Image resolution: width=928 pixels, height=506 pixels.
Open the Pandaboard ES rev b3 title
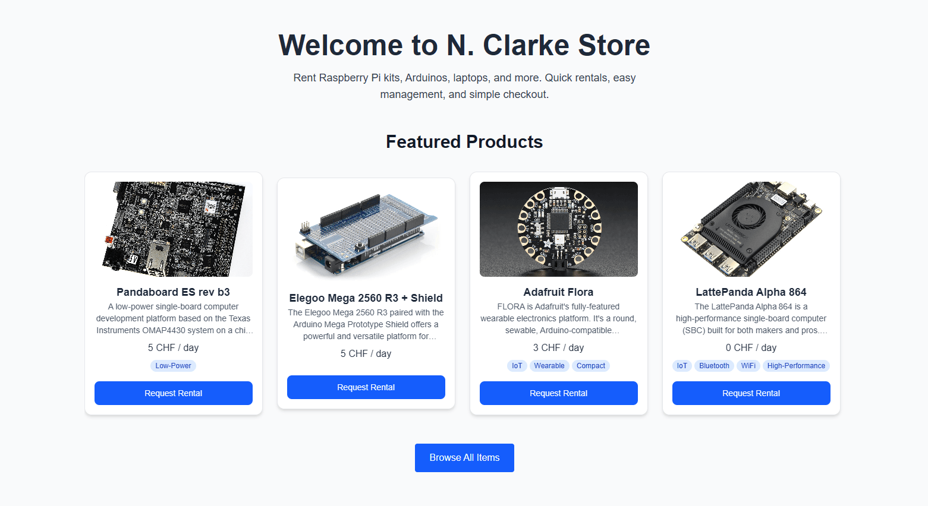click(174, 292)
